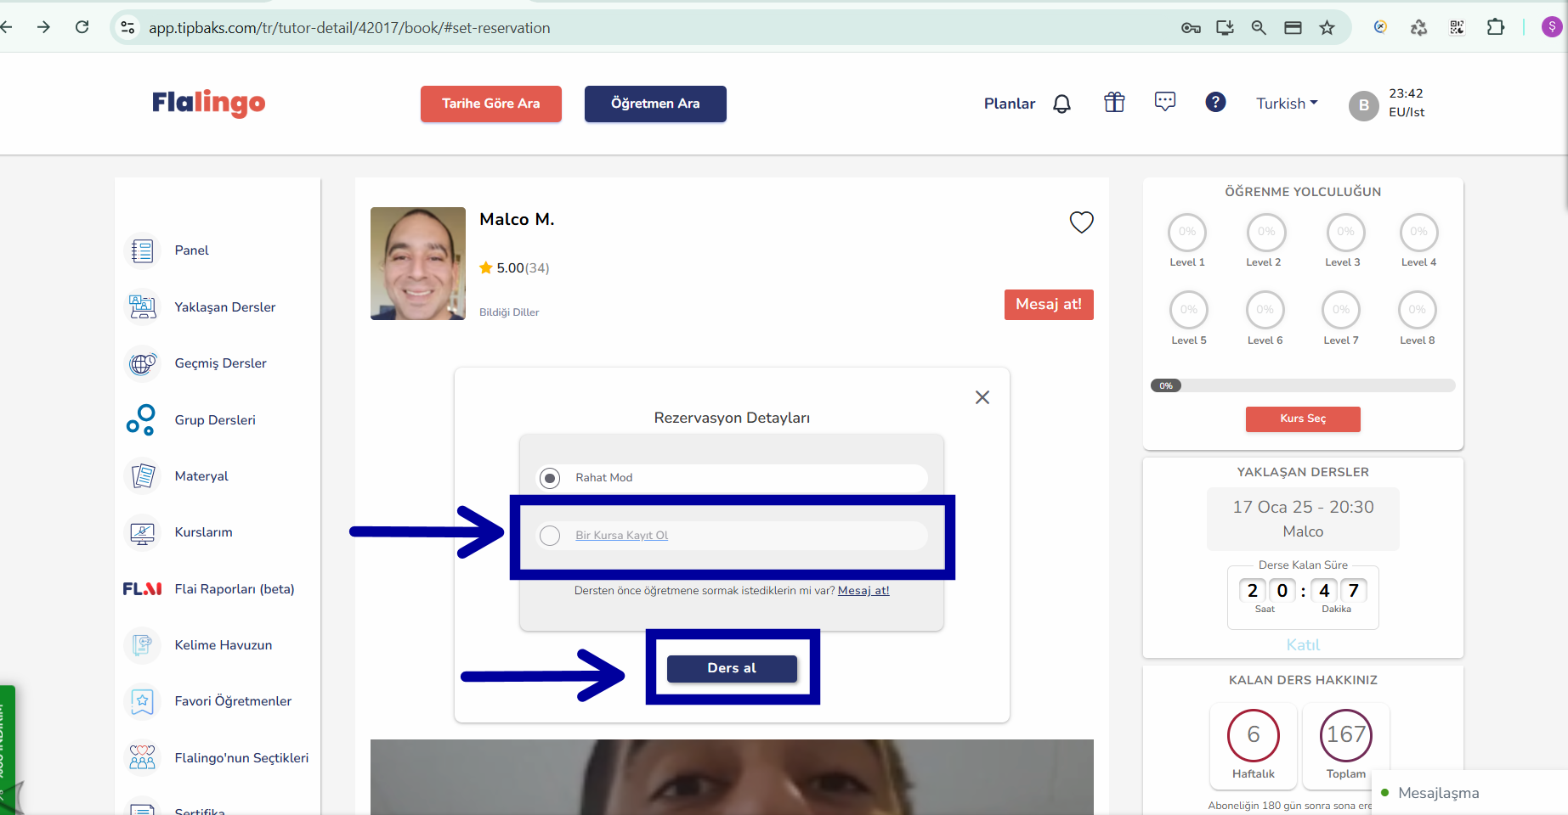
Task: Click the Toplam 167 lessons circle
Action: [x=1346, y=735]
